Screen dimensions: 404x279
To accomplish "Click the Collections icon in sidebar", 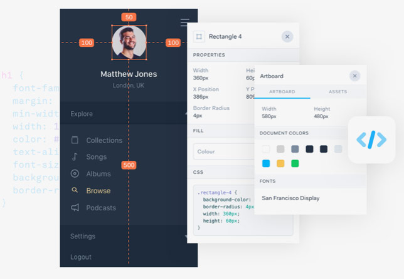I will pos(75,140).
